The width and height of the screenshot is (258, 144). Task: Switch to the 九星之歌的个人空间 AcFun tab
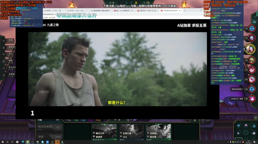click(x=148, y=11)
